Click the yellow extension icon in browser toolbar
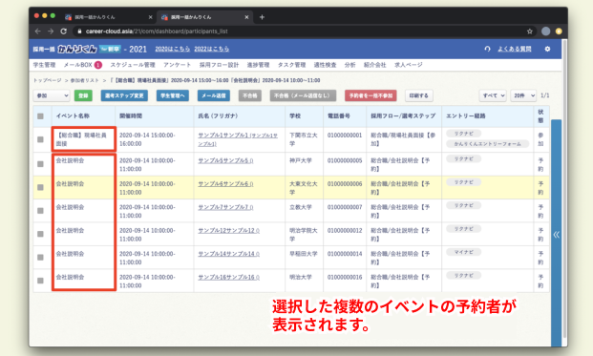Screen dimensions: 593x356 tap(559, 31)
